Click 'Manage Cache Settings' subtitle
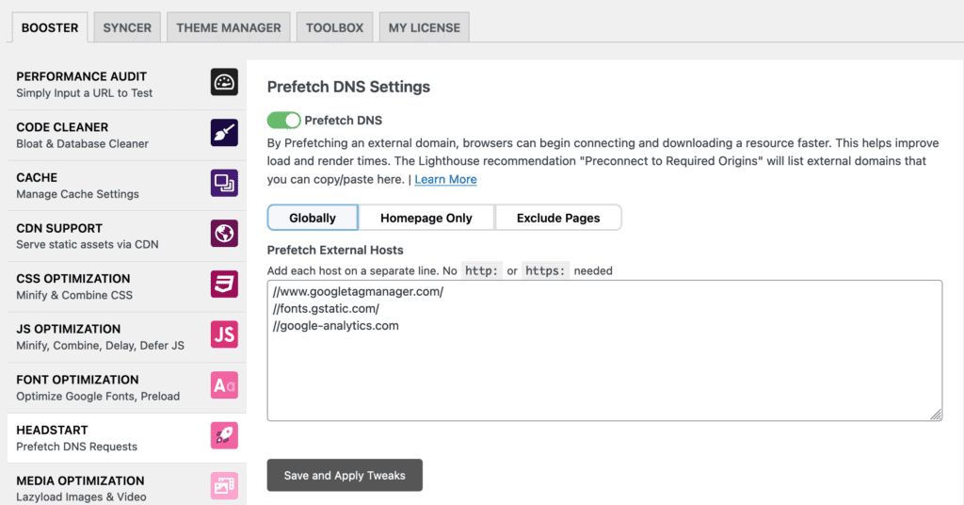964x505 pixels. [x=77, y=194]
